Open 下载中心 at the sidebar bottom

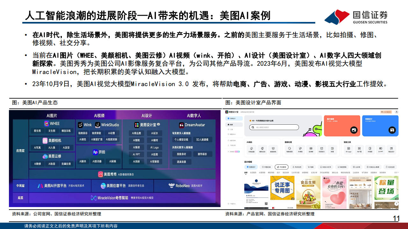pos(232,204)
